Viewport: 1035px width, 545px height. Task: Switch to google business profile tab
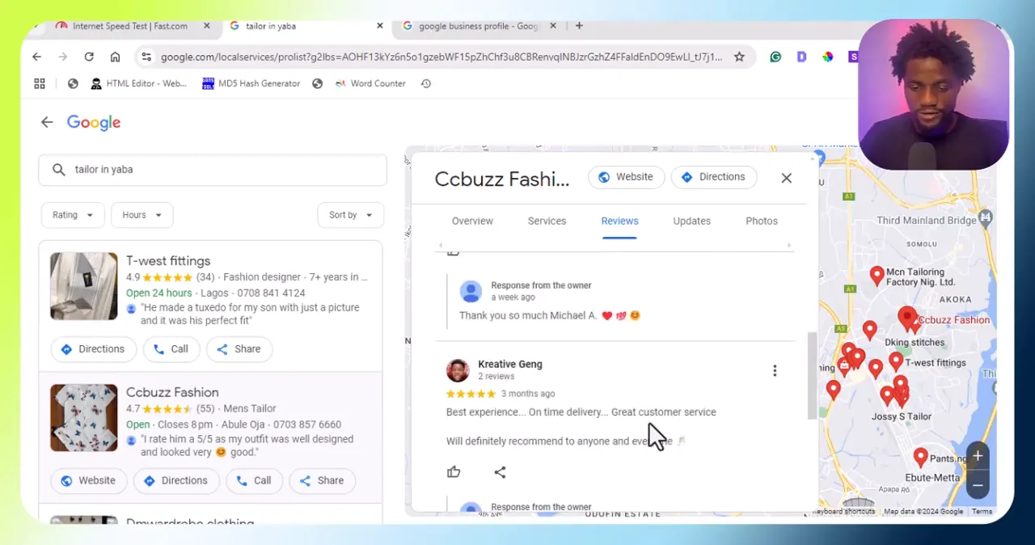click(x=477, y=26)
